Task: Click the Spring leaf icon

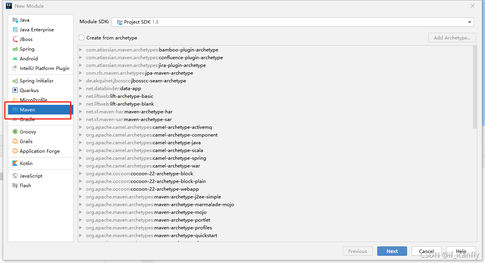Action: 15,49
